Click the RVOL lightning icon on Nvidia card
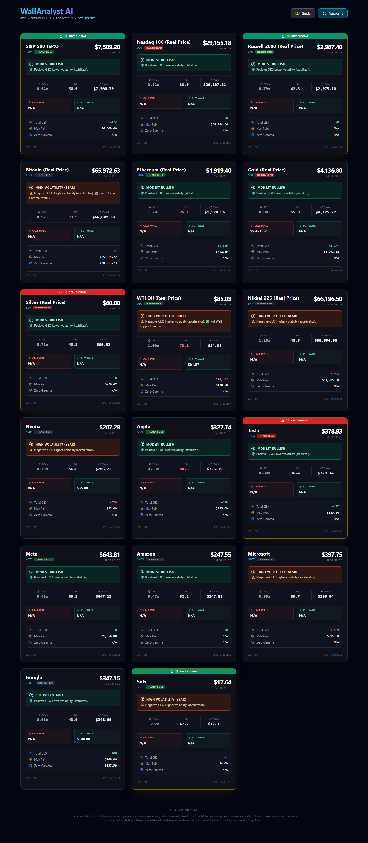Image resolution: width=368 pixels, height=843 pixels. tap(39, 464)
